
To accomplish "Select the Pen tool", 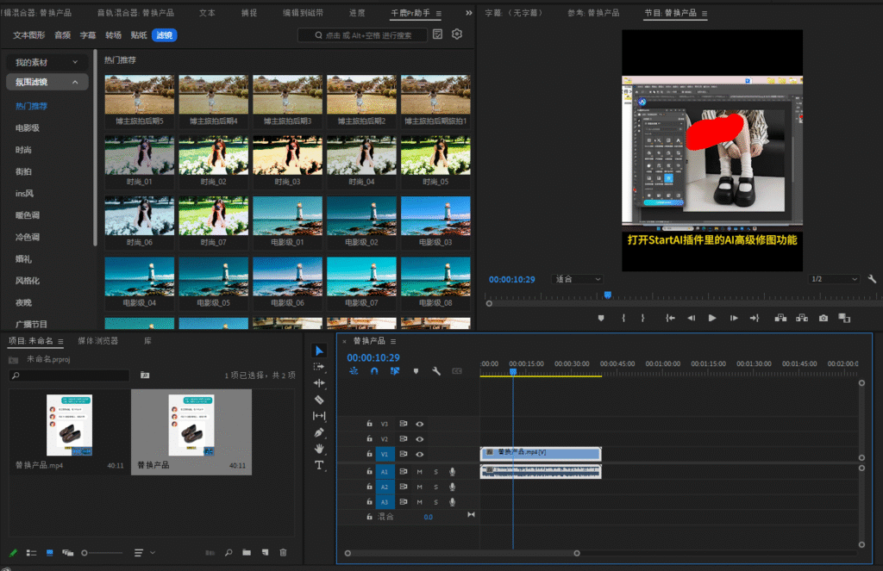I will point(319,432).
